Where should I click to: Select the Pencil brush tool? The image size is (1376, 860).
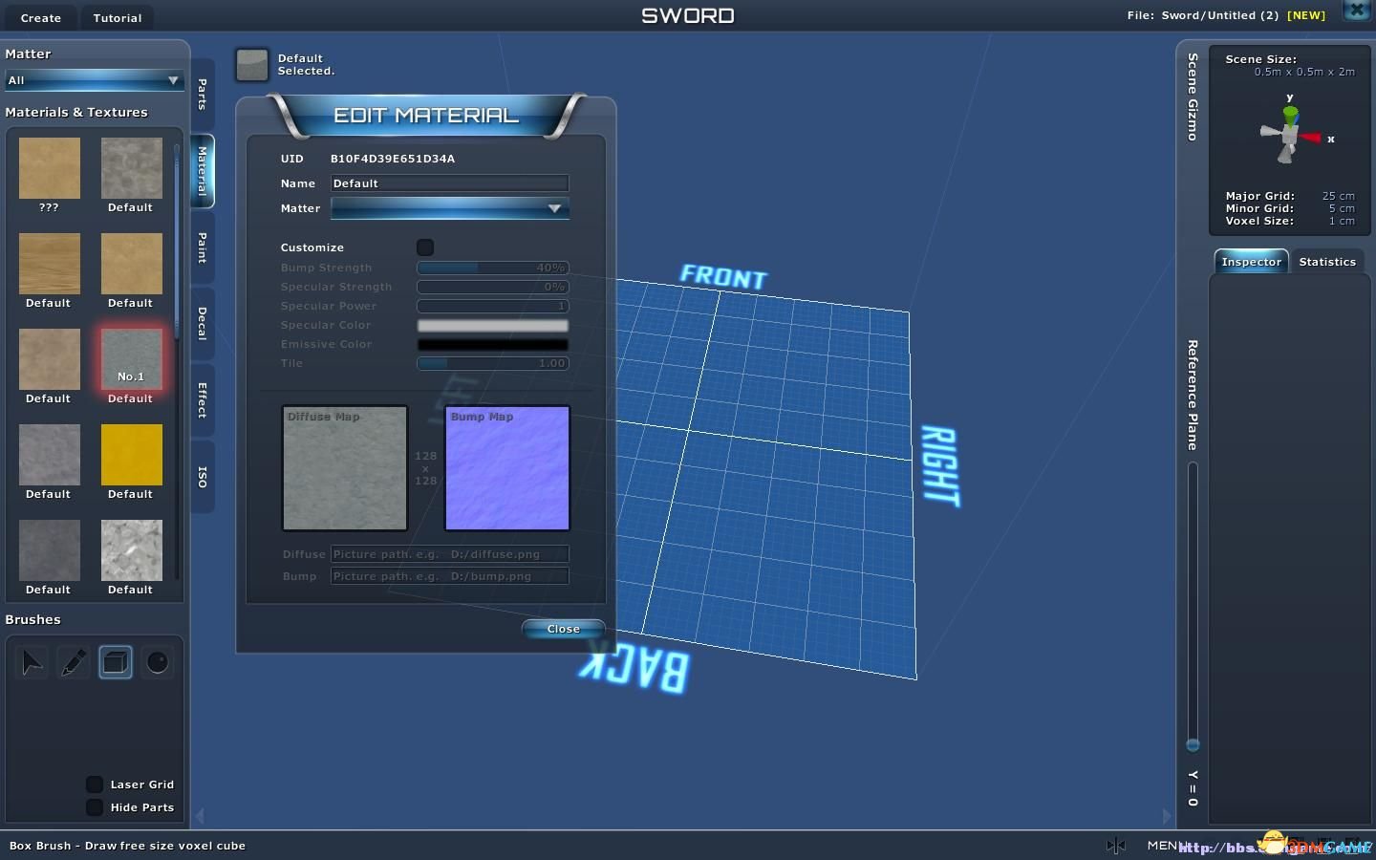(x=74, y=662)
